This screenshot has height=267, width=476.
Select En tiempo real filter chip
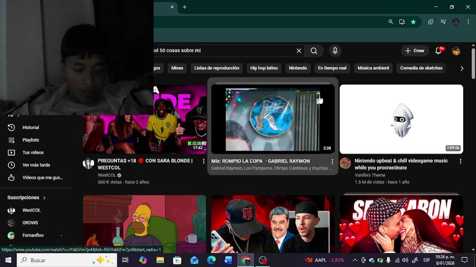pyautogui.click(x=332, y=68)
